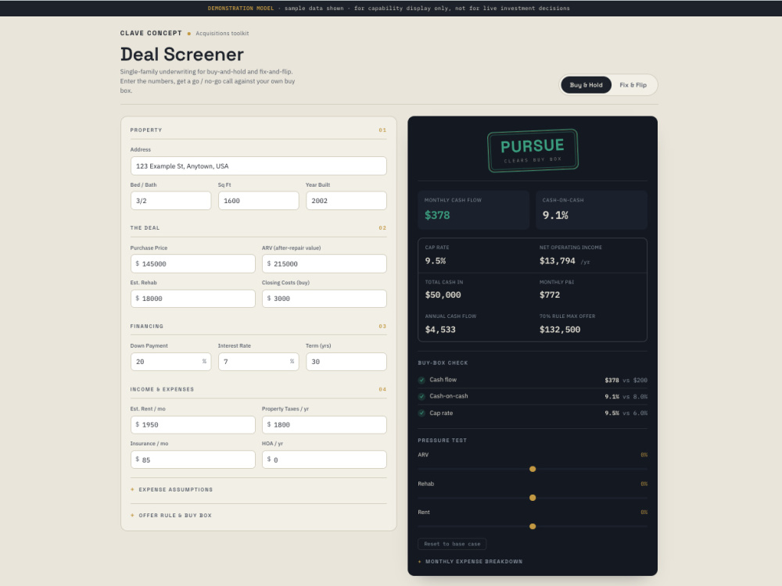Edit the Down Payment percentage field
Image resolution: width=782 pixels, height=586 pixels.
coord(170,362)
